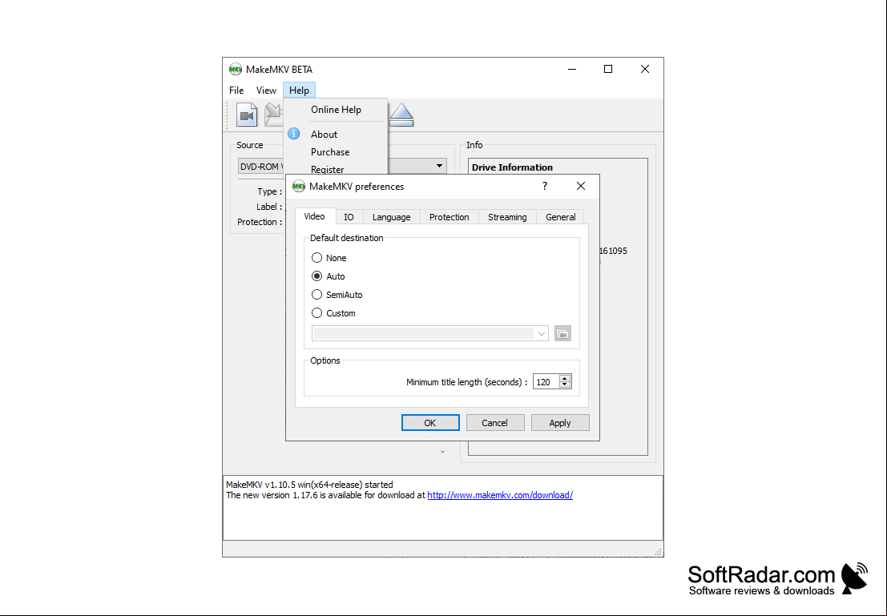Click the "Protection :" label in Source panel
887x616 pixels.
pyautogui.click(x=260, y=222)
